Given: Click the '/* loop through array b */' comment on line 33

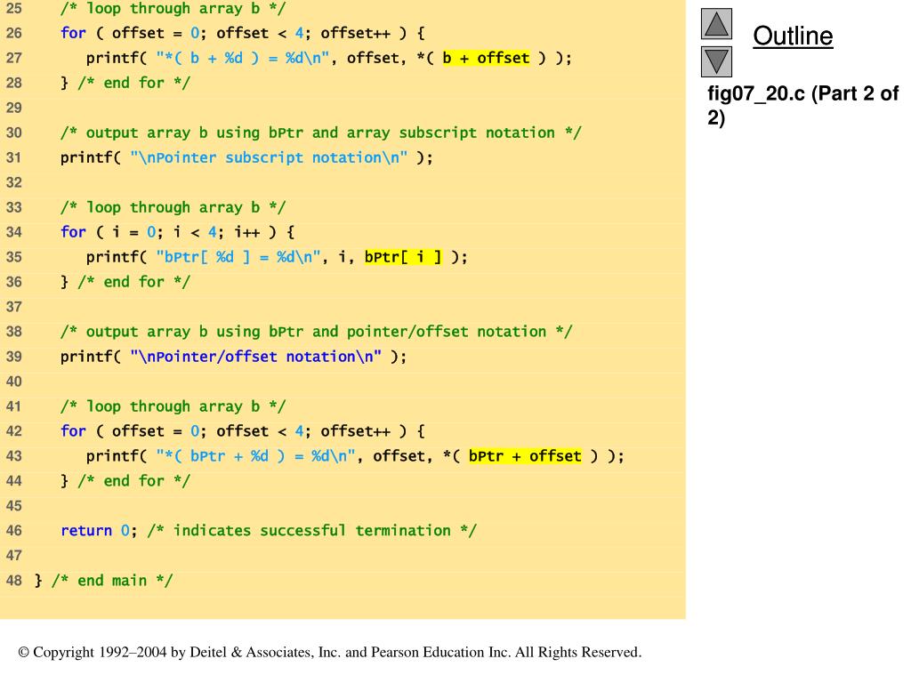Looking at the screenshot, I should click(x=173, y=207).
